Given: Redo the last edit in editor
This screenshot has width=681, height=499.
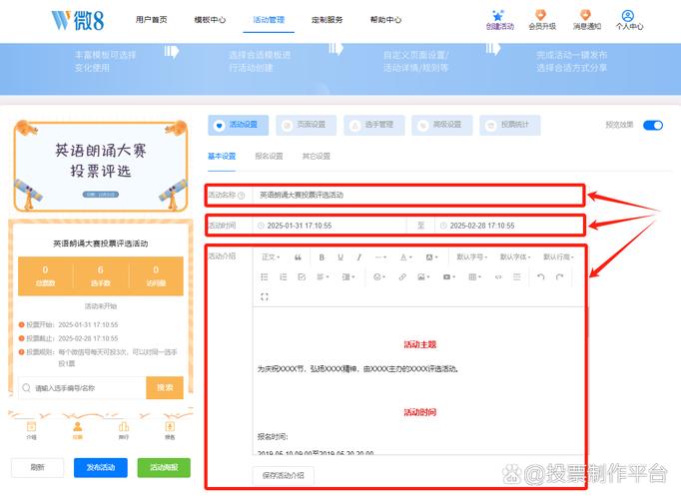Looking at the screenshot, I should pyautogui.click(x=560, y=276).
